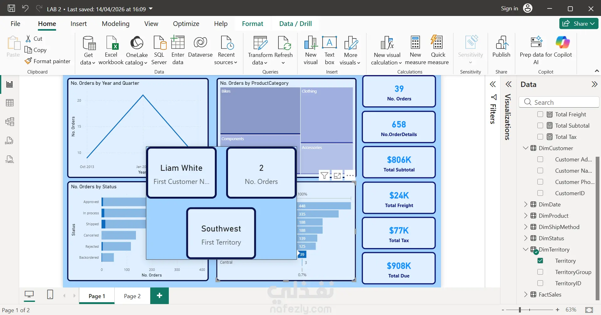Image resolution: width=601 pixels, height=315 pixels.
Task: Insert a New visual
Action: pyautogui.click(x=311, y=50)
